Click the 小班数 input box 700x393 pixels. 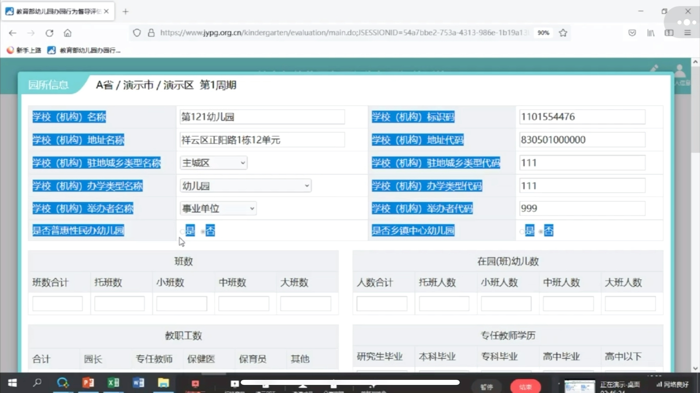click(x=182, y=304)
